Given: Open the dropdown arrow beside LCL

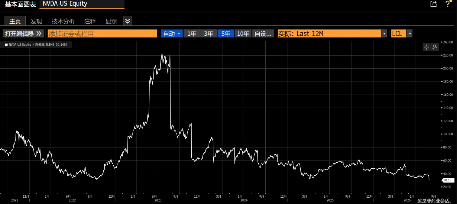Looking at the screenshot, I should 410,34.
